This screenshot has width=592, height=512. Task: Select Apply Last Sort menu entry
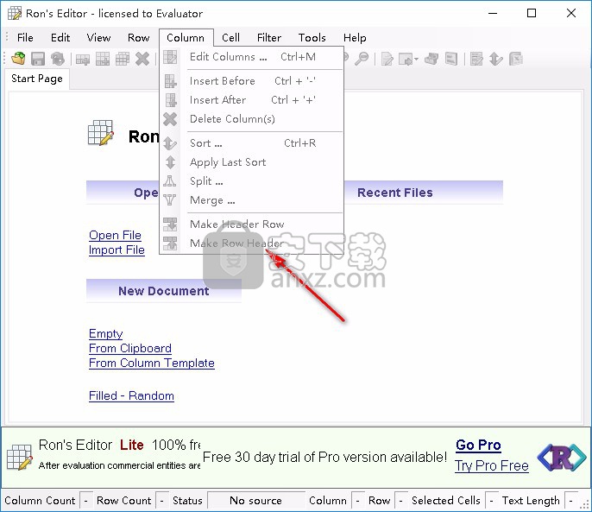[228, 162]
